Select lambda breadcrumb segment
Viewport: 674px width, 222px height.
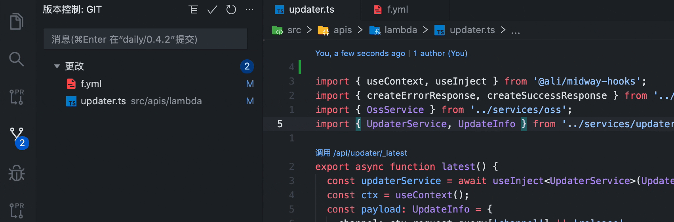401,30
